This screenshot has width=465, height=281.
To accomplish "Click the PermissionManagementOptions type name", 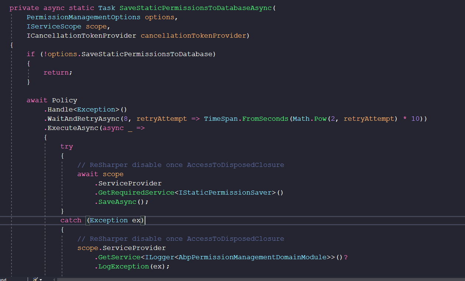I will [x=83, y=17].
